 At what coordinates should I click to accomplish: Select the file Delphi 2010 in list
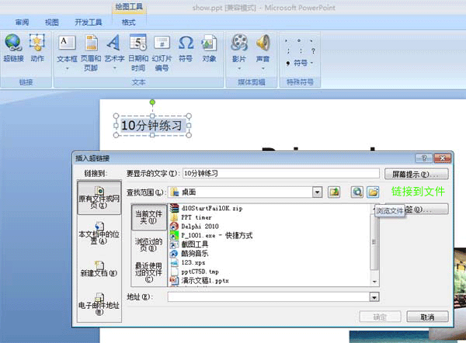(x=201, y=226)
